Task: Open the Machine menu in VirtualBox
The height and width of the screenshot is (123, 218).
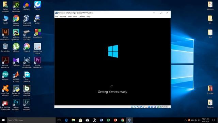Action: click(63, 16)
